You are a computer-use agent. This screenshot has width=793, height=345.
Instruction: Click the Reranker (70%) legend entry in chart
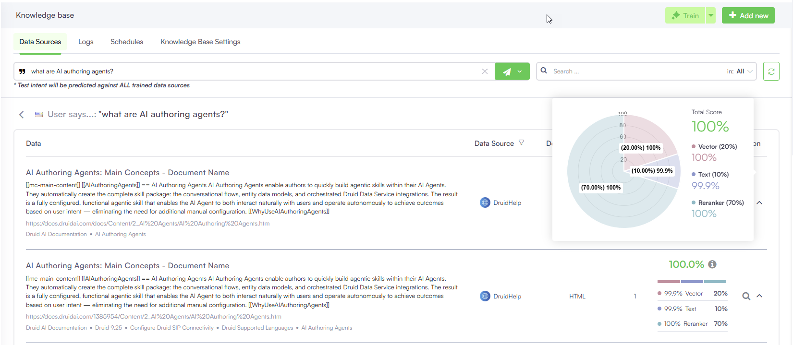click(718, 202)
